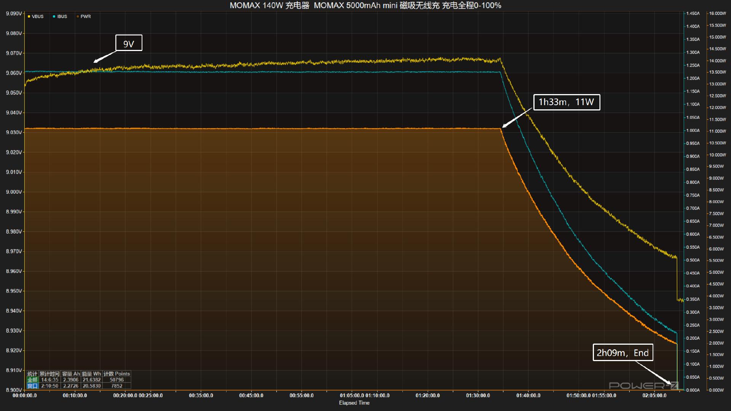The width and height of the screenshot is (731, 411).
Task: Click the 01:30:00.0 time axis tick label
Action: pyautogui.click(x=478, y=395)
